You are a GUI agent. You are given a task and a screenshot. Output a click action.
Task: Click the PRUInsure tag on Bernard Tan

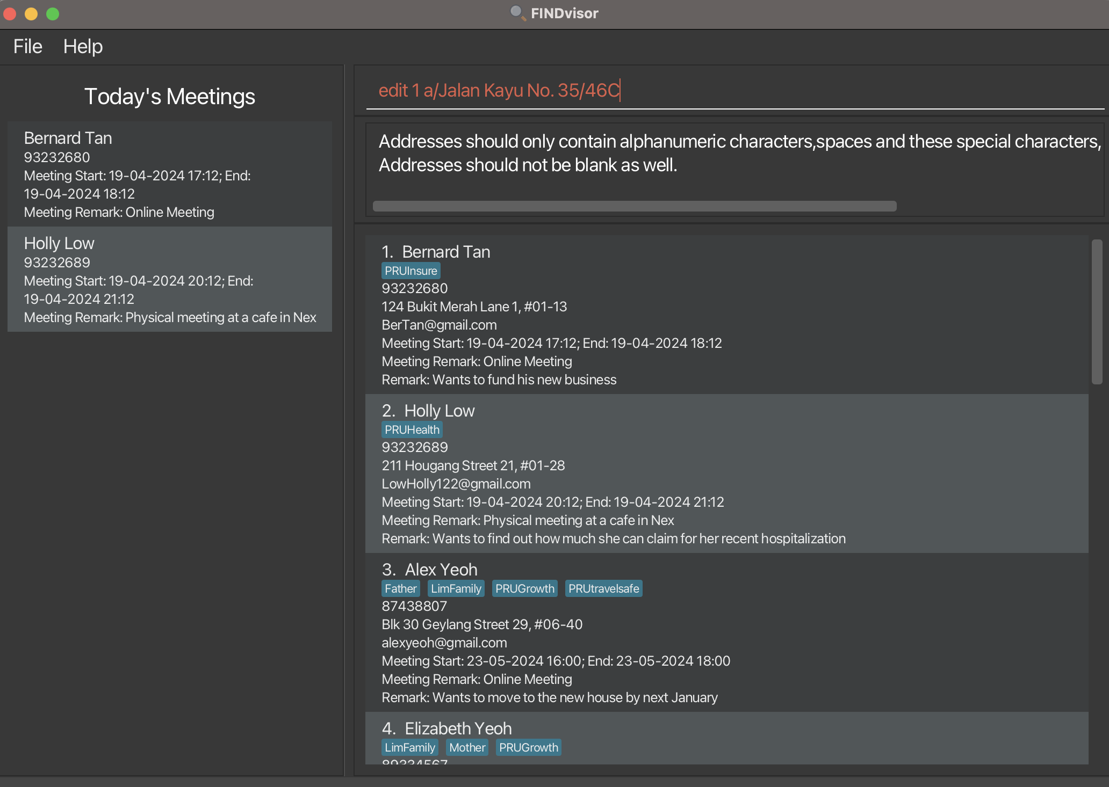(x=411, y=271)
